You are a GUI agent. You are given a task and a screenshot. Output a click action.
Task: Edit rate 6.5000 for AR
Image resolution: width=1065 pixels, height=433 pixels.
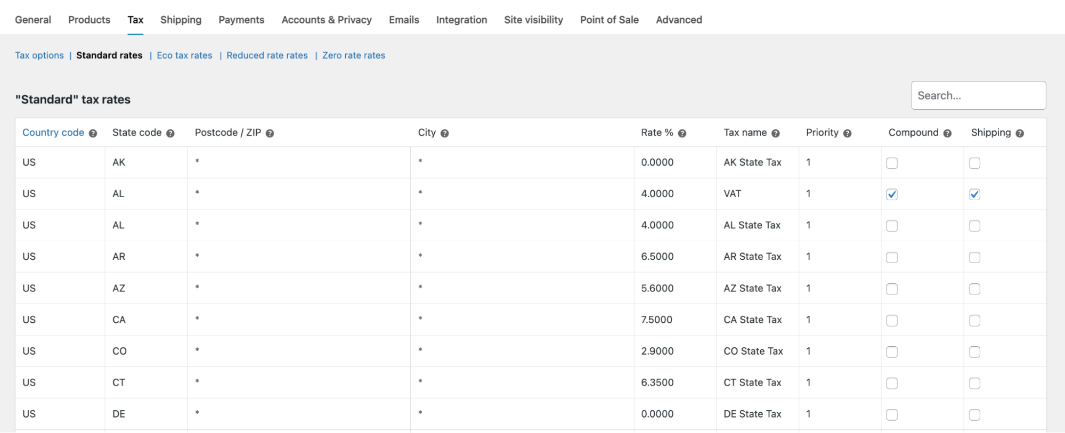(x=675, y=257)
